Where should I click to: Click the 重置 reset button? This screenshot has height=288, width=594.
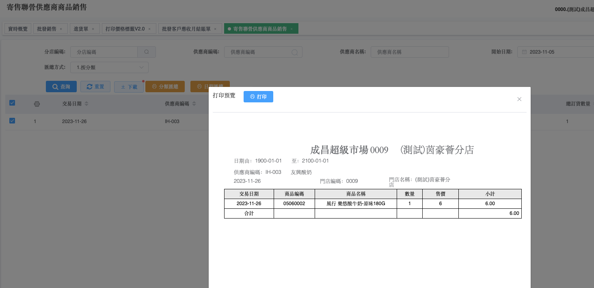click(95, 87)
